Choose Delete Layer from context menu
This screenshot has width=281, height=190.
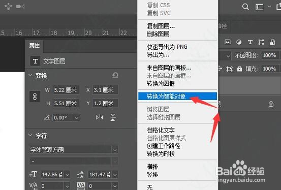158,34
